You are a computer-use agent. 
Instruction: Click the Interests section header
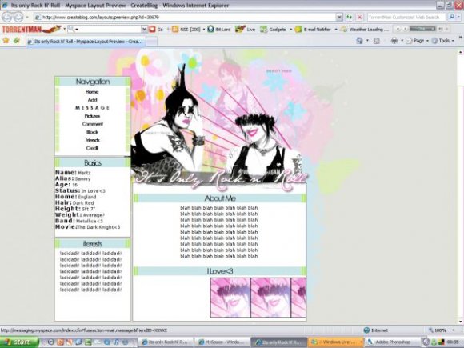(92, 244)
